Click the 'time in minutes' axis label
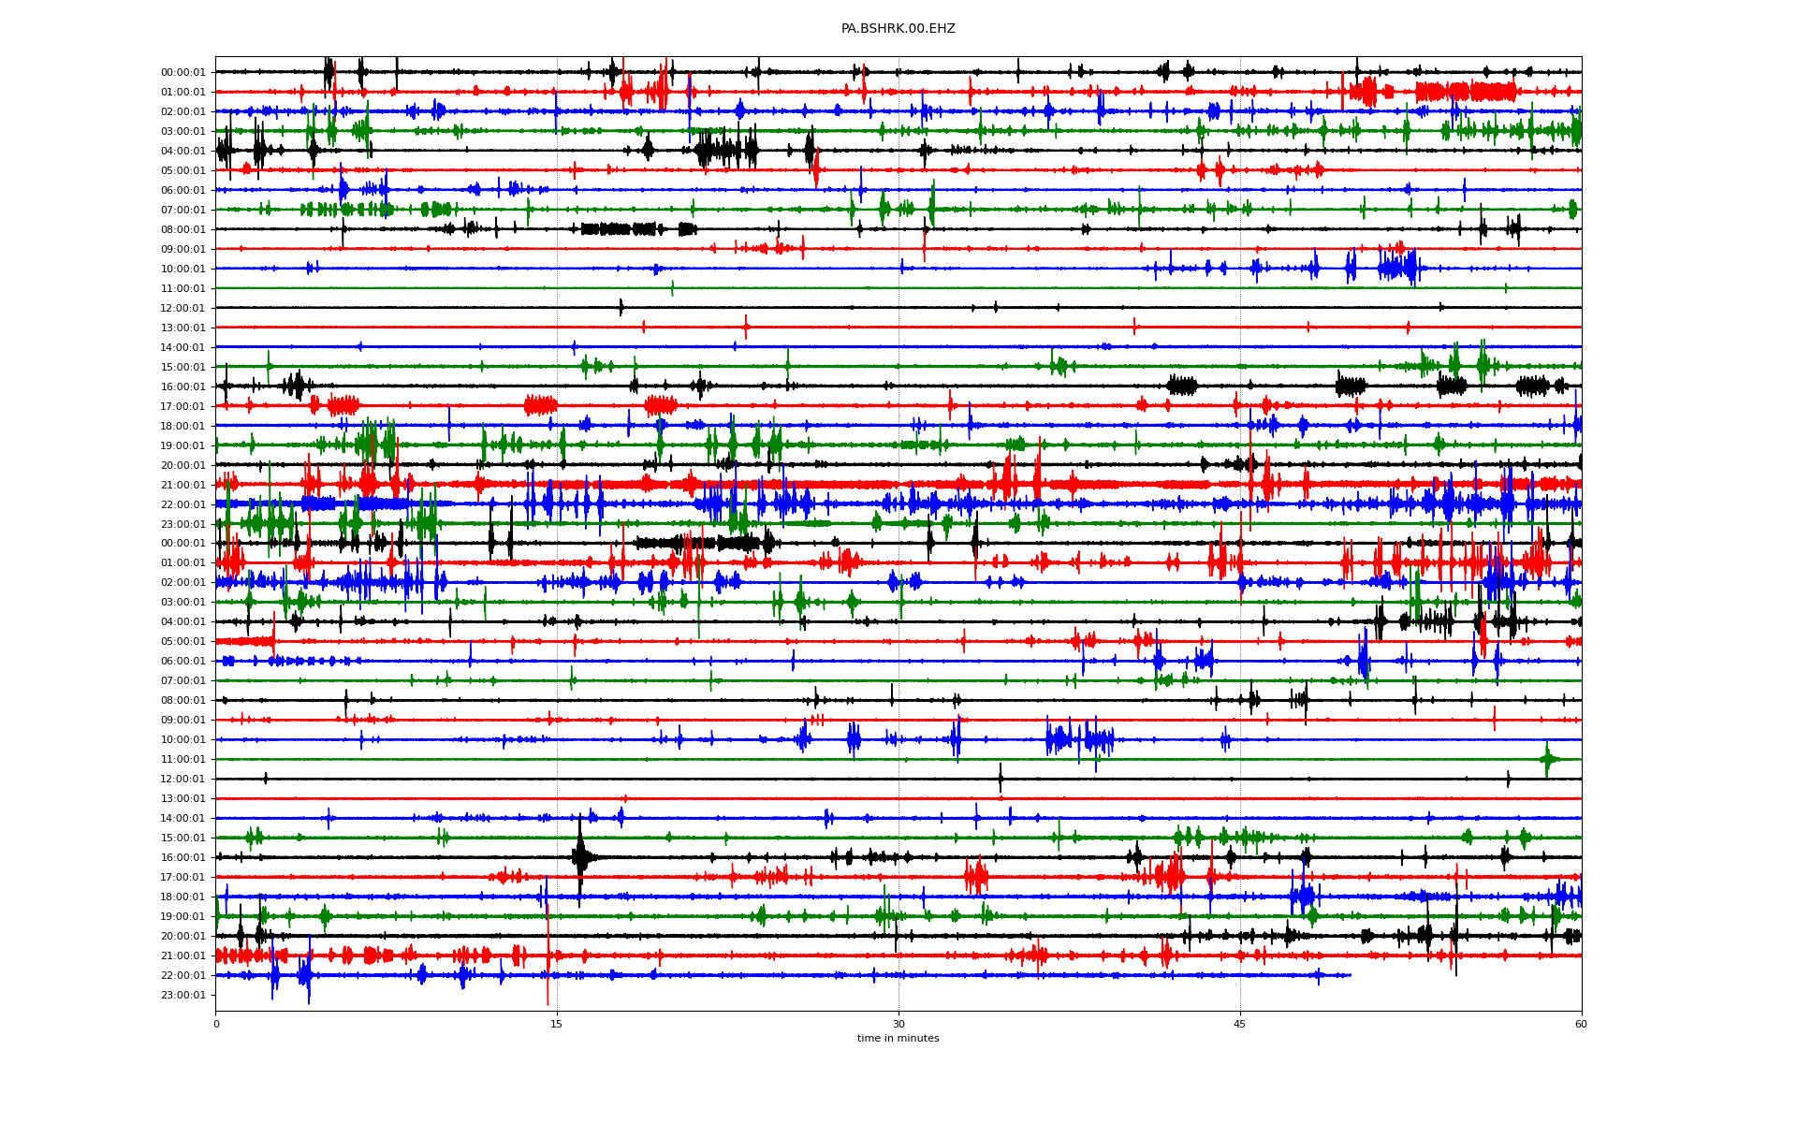The height and width of the screenshot is (1123, 1797). [x=898, y=1038]
